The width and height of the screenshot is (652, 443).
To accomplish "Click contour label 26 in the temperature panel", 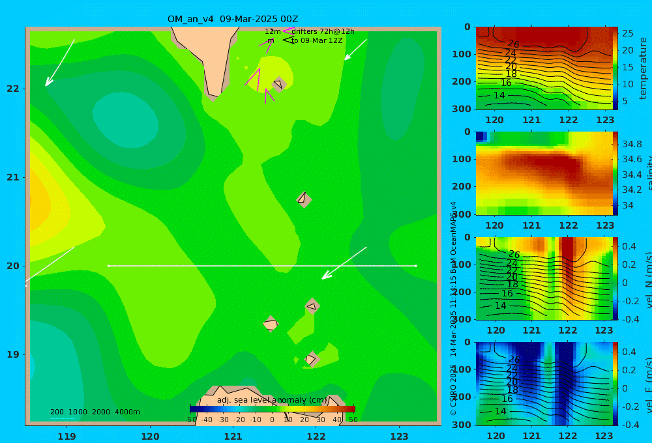I will pyautogui.click(x=514, y=44).
